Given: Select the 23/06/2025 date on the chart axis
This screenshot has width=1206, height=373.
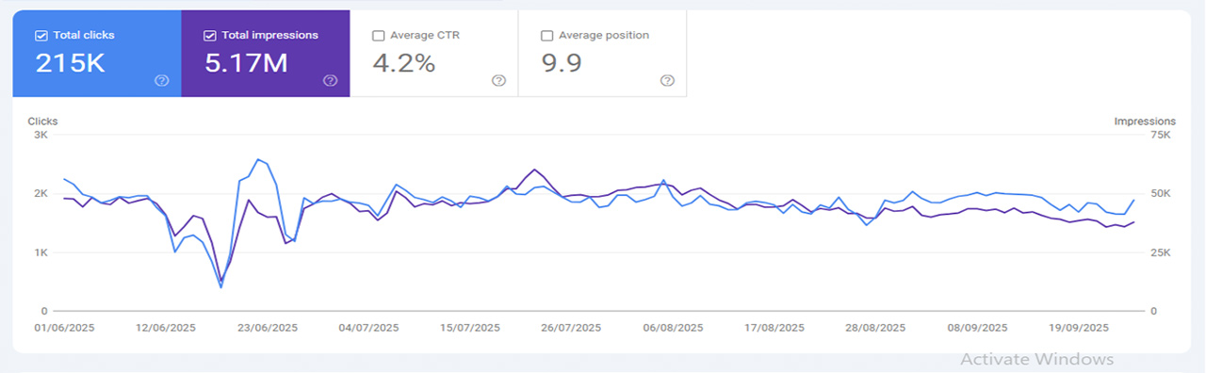Looking at the screenshot, I should click(267, 329).
